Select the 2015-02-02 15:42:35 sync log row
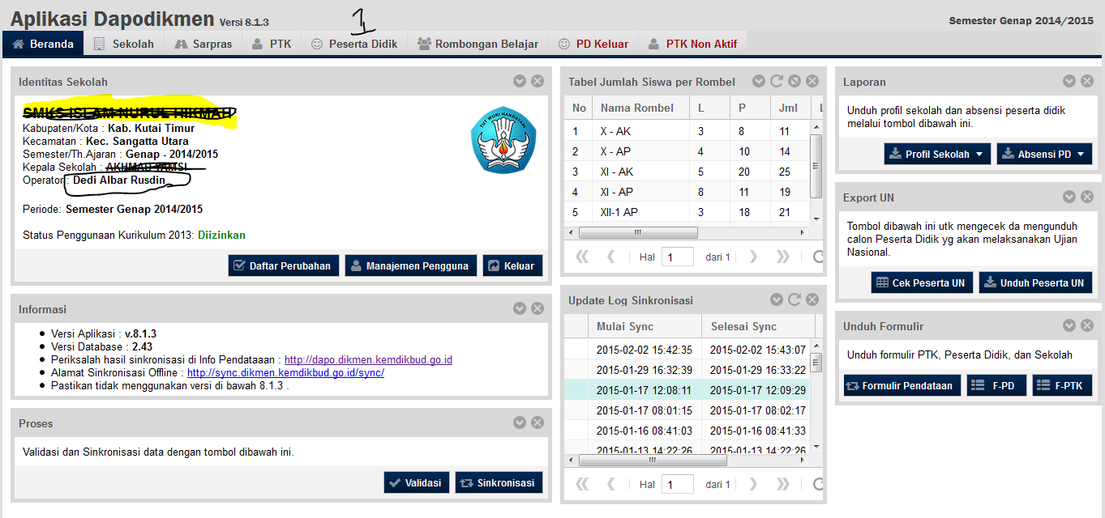This screenshot has height=518, width=1105. pos(687,350)
